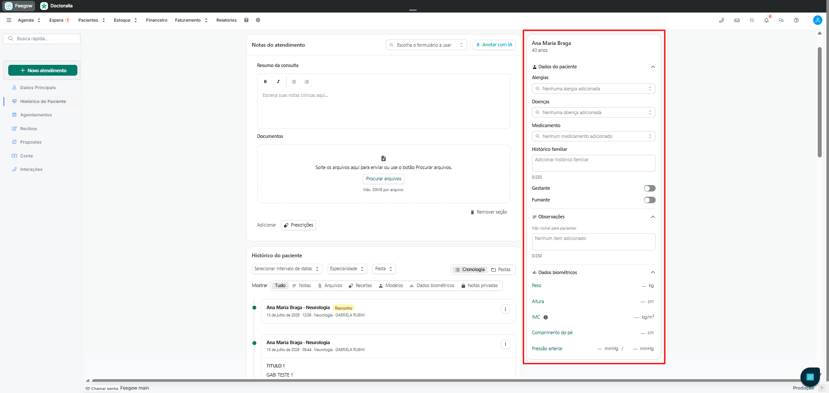Collapse the Observações section
This screenshot has height=393, width=829.
click(x=653, y=217)
